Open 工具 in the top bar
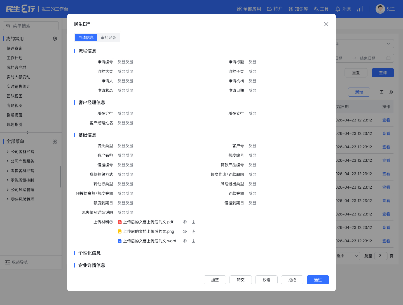 (x=321, y=9)
